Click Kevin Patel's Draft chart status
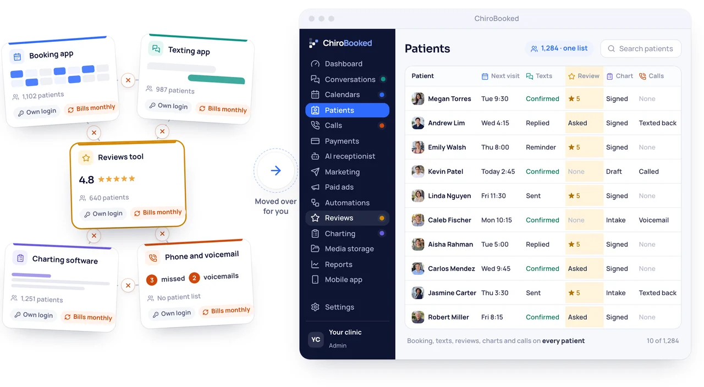The image size is (704, 387). coord(614,172)
